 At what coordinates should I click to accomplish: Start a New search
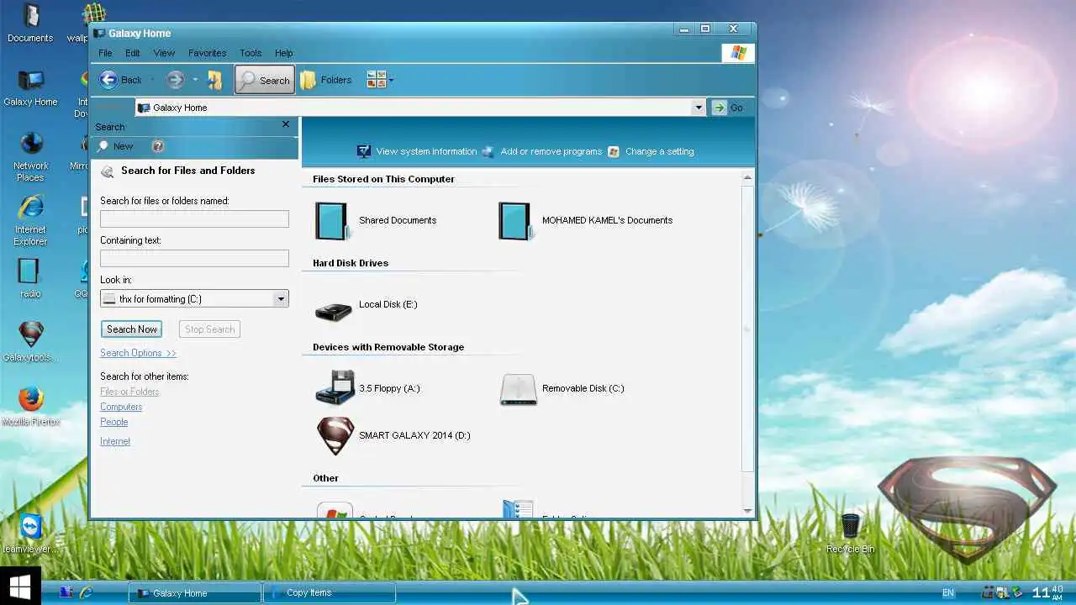[x=116, y=146]
